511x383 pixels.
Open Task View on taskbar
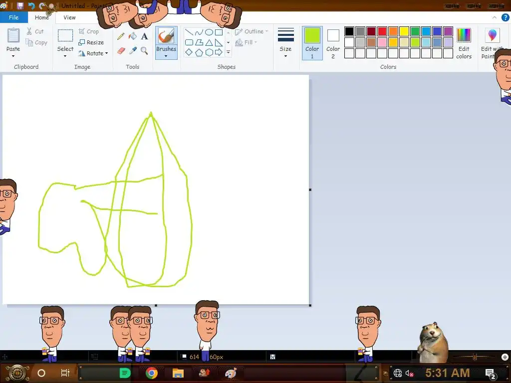coord(65,373)
